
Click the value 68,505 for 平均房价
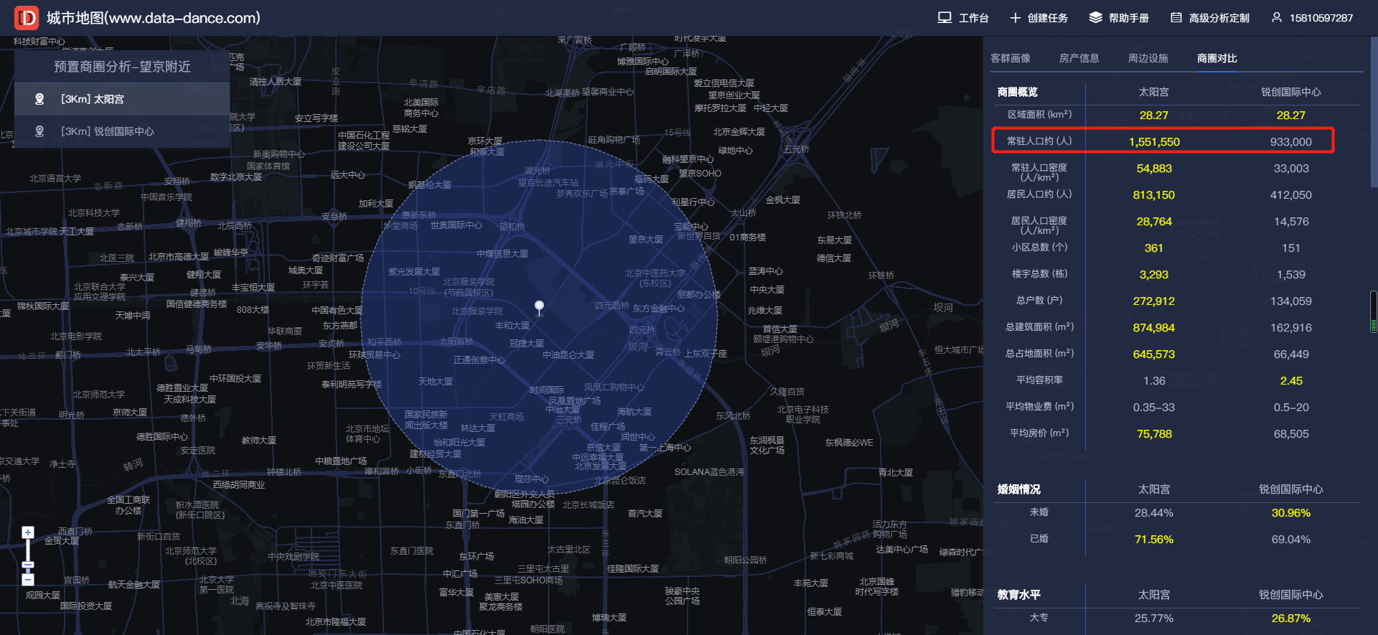[1291, 434]
